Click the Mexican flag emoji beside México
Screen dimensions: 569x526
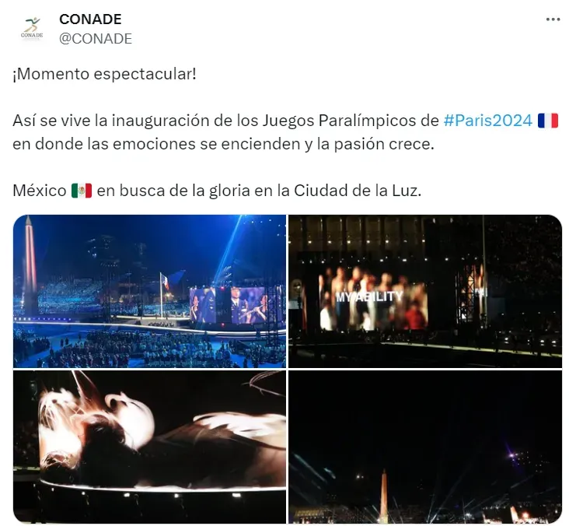click(82, 191)
